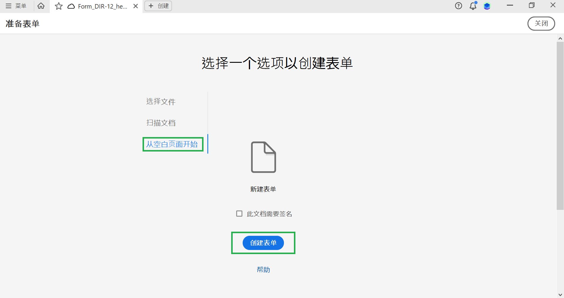The height and width of the screenshot is (298, 564).
Task: Select the 扫描文档 option
Action: (x=161, y=123)
